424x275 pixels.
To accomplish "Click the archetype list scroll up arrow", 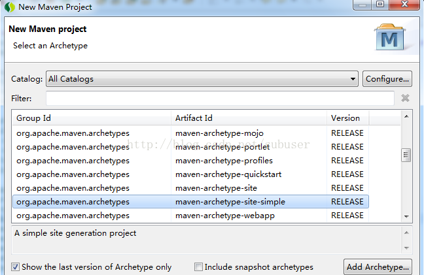I will (406, 116).
